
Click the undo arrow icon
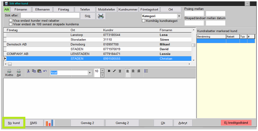pyautogui.click(x=45, y=71)
